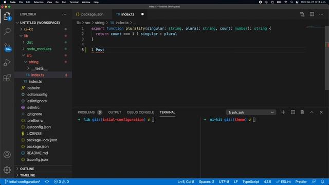Open errors and warnings count in status bar
The height and width of the screenshot is (185, 329).
pos(61,181)
